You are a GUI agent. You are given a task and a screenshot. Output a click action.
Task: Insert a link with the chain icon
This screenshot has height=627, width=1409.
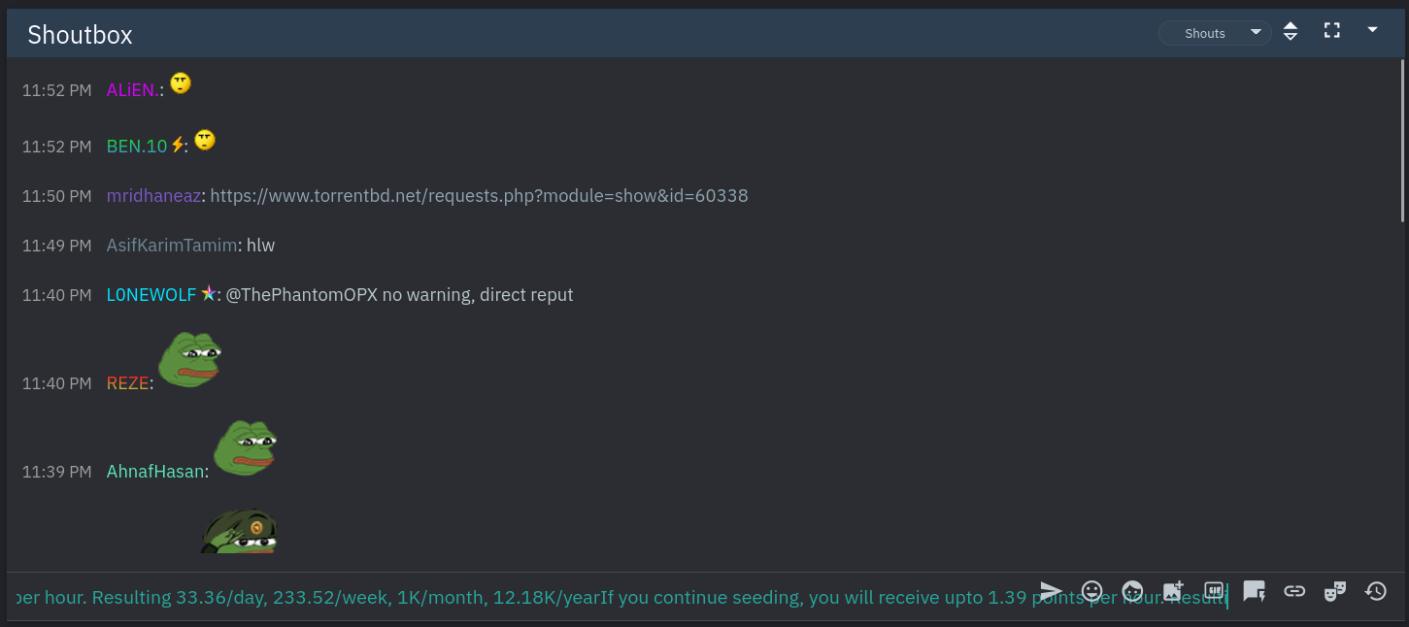[x=1294, y=591]
